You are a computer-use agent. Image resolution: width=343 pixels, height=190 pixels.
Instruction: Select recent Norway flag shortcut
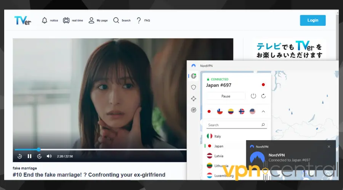pyautogui.click(x=242, y=111)
